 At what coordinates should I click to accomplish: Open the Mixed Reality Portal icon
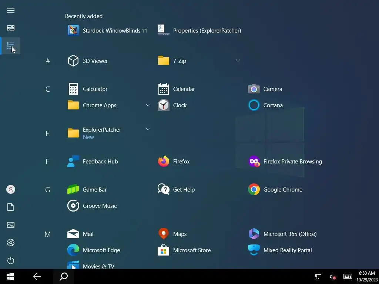point(254,250)
